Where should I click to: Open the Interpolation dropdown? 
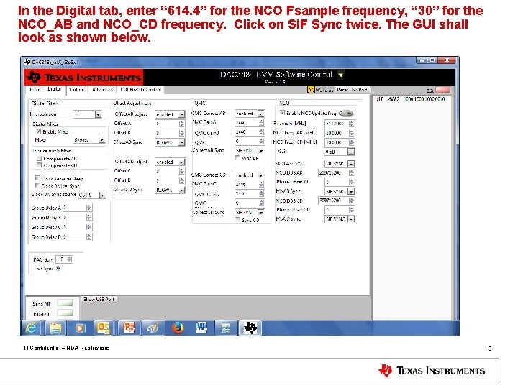[x=98, y=114]
